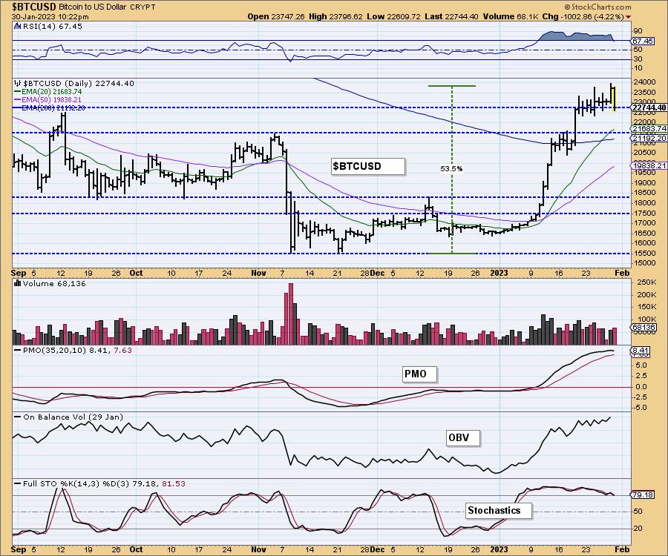The image size is (668, 556).
Task: Click the 21192.20 EMA tag on the right axis
Action: click(x=649, y=138)
